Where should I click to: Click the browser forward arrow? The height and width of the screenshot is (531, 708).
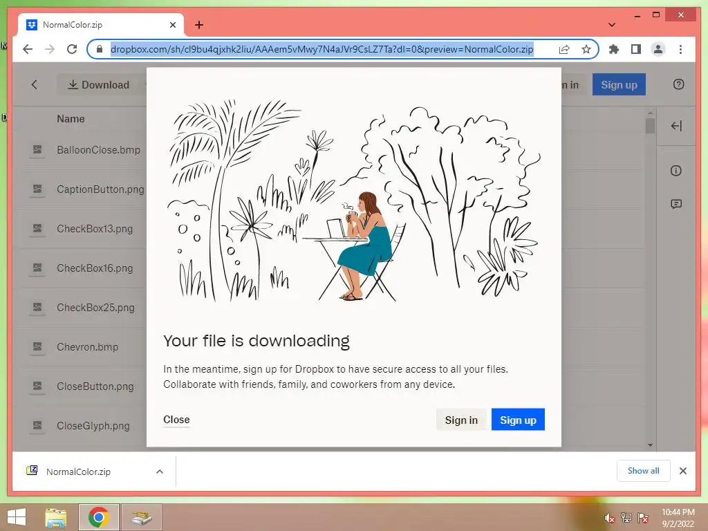coord(50,49)
